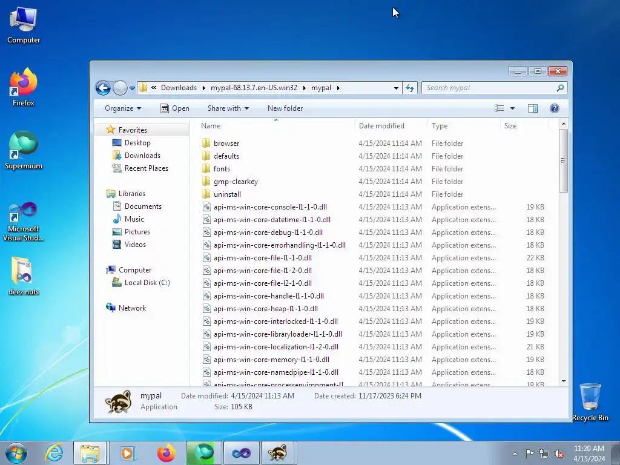
Task: Click the search magnifier icon
Action: pyautogui.click(x=560, y=88)
